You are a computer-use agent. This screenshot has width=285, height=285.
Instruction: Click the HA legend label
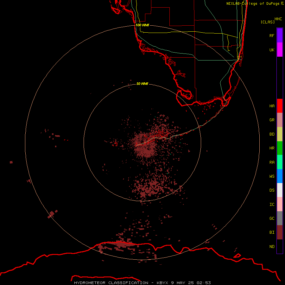pos(272,106)
